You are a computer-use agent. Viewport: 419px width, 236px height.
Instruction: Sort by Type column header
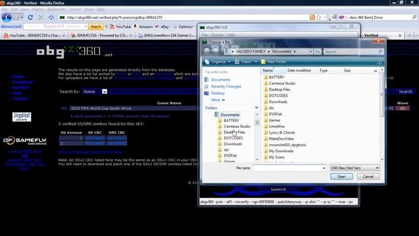click(x=323, y=70)
